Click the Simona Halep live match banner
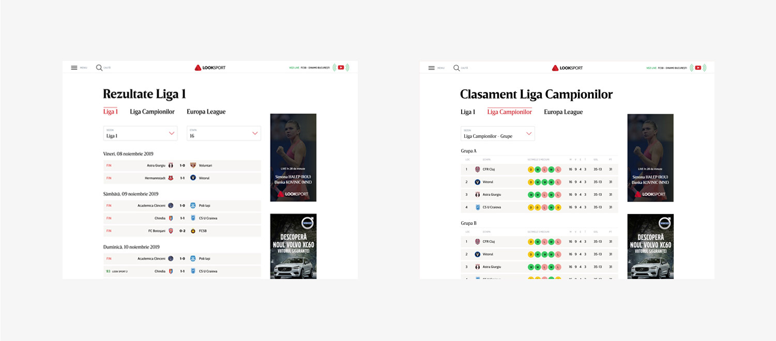776x341 pixels. (x=293, y=158)
